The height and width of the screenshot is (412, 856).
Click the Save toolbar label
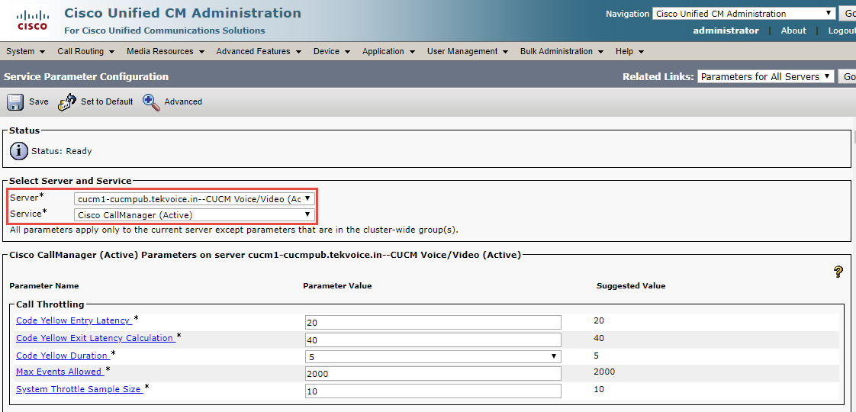click(x=39, y=101)
